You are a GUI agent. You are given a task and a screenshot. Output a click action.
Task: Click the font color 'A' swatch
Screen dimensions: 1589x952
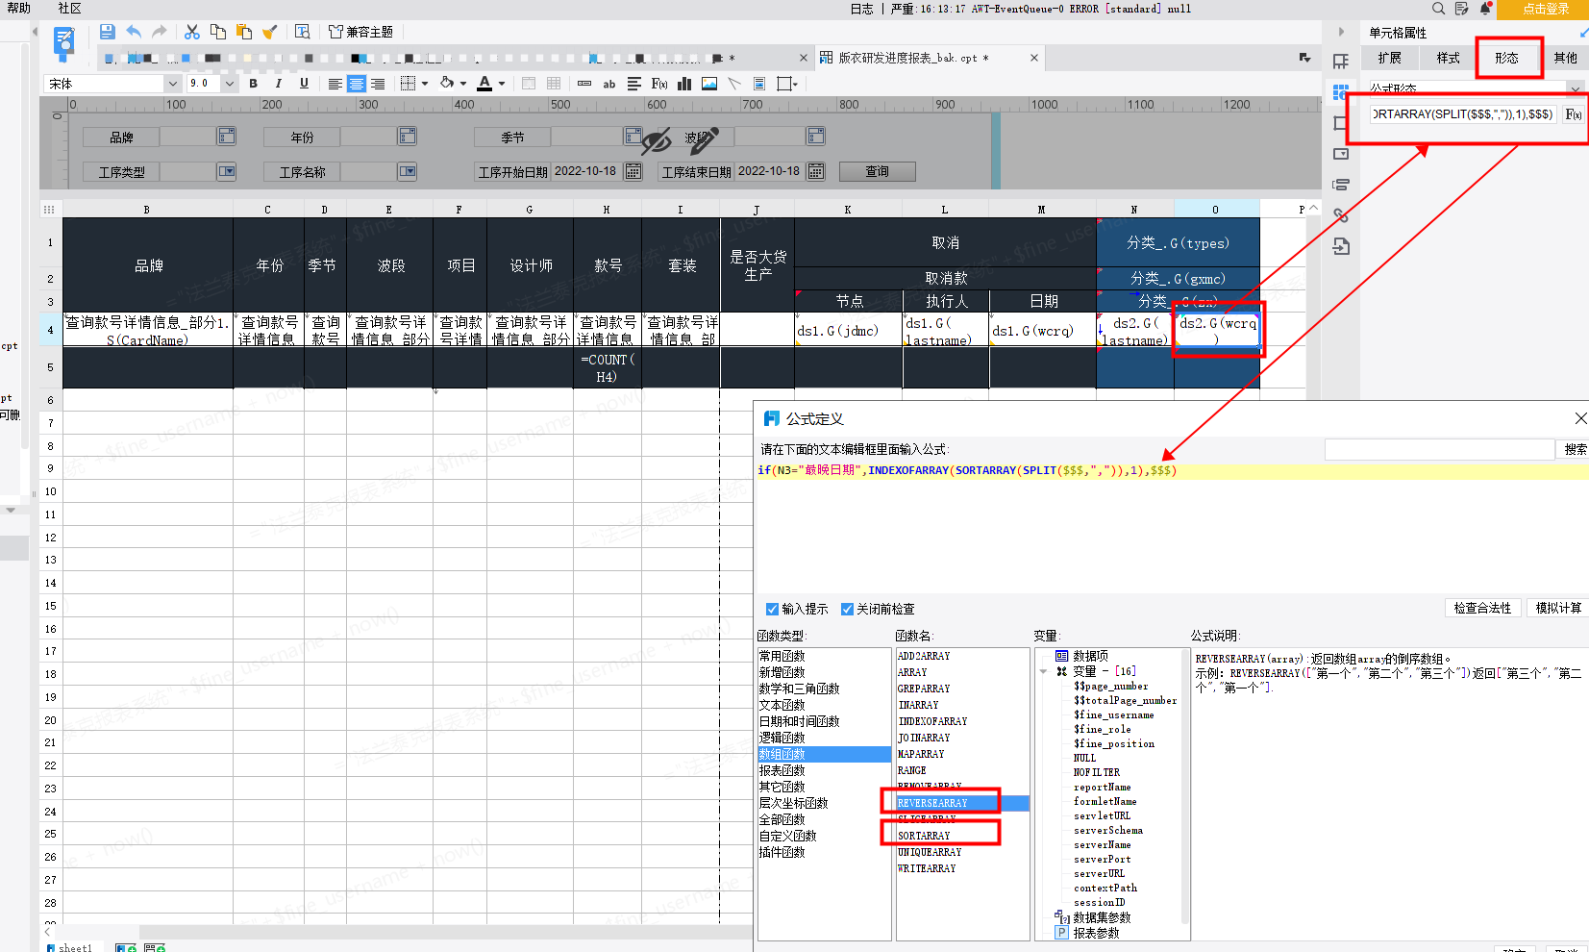point(484,84)
